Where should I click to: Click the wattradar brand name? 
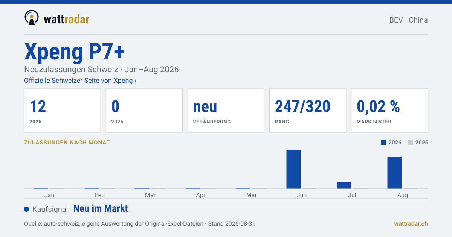pyautogui.click(x=67, y=19)
